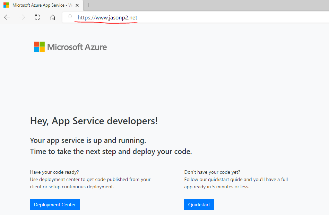Click the "Hey, App Service developers!" heading

tap(94, 121)
